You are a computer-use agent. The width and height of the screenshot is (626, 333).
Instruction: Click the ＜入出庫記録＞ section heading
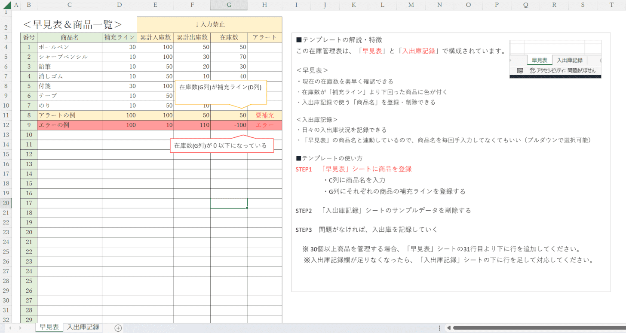317,119
